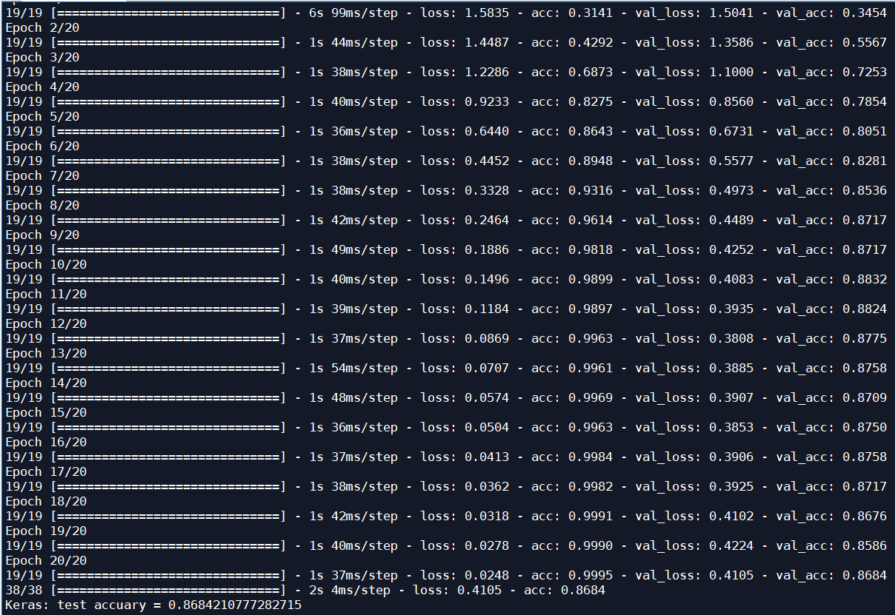This screenshot has width=895, height=615.
Task: Select the 'Epoch 5/20' line
Action: [42, 116]
